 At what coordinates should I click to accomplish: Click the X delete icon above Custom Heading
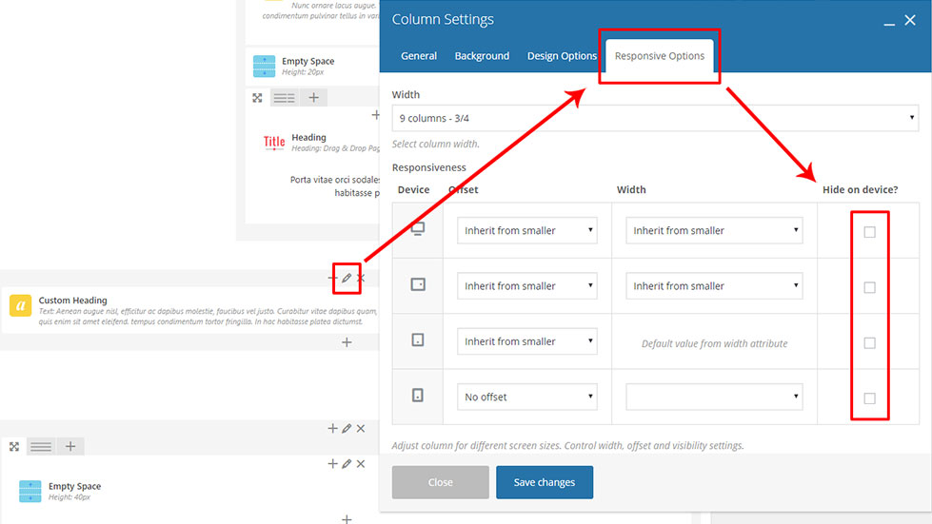coord(361,279)
